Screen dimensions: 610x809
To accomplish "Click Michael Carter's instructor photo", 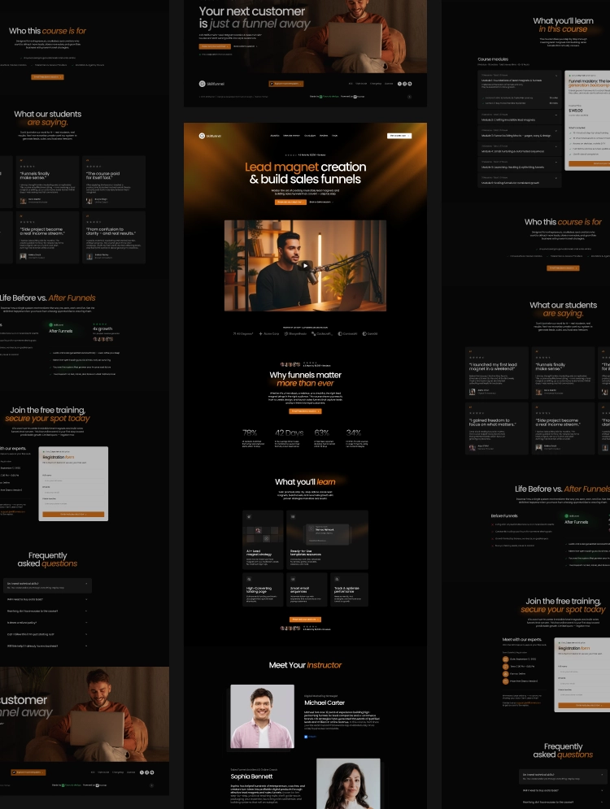I will 262,716.
